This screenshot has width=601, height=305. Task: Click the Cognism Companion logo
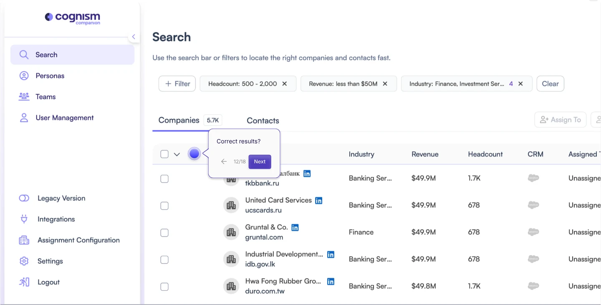point(73,18)
